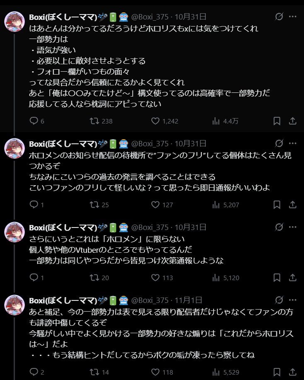Image resolution: width=304 pixels, height=380 pixels.
Task: Like the tweet with 1,242 likes
Action: point(156,121)
